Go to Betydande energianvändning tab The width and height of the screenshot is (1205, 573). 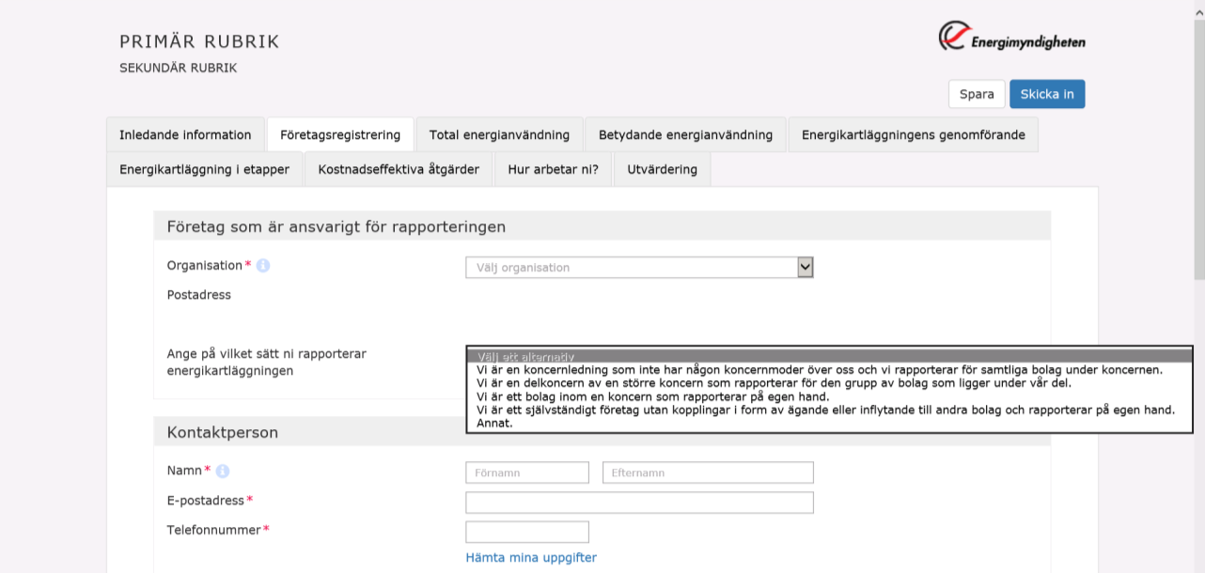coord(685,134)
